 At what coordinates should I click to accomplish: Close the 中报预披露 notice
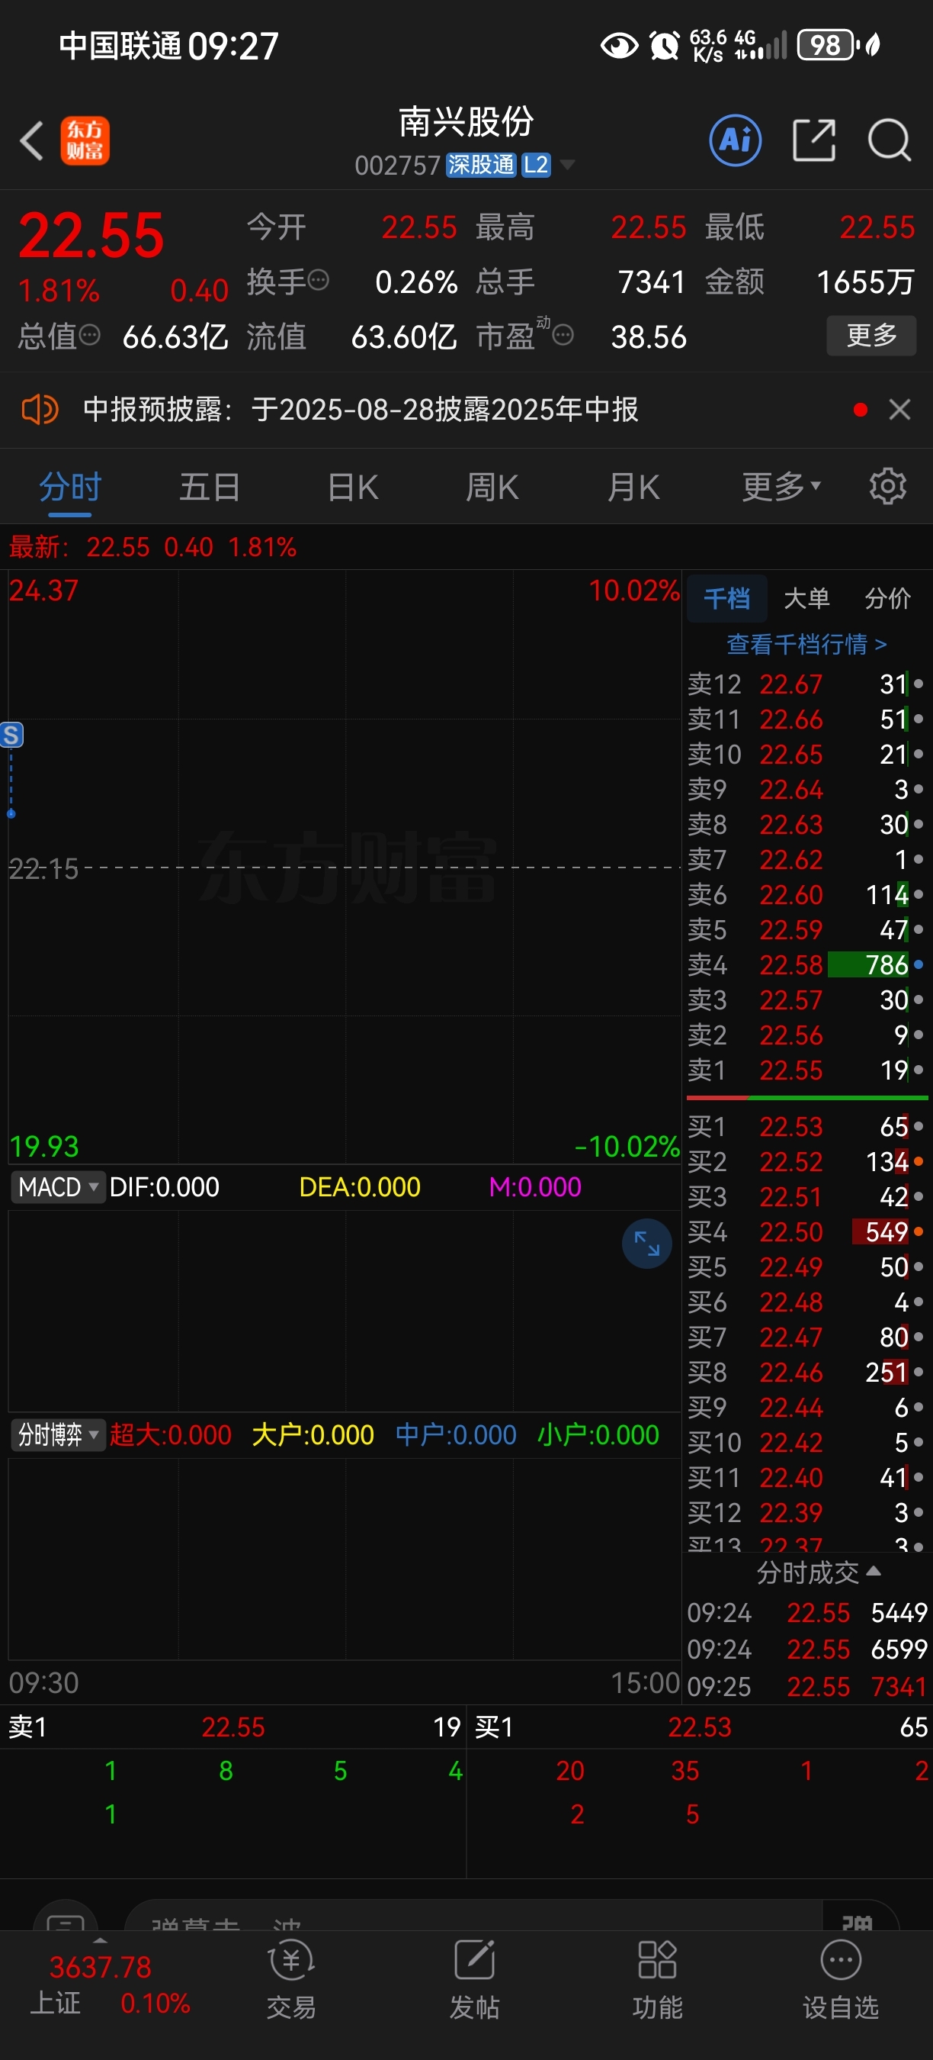pyautogui.click(x=899, y=410)
